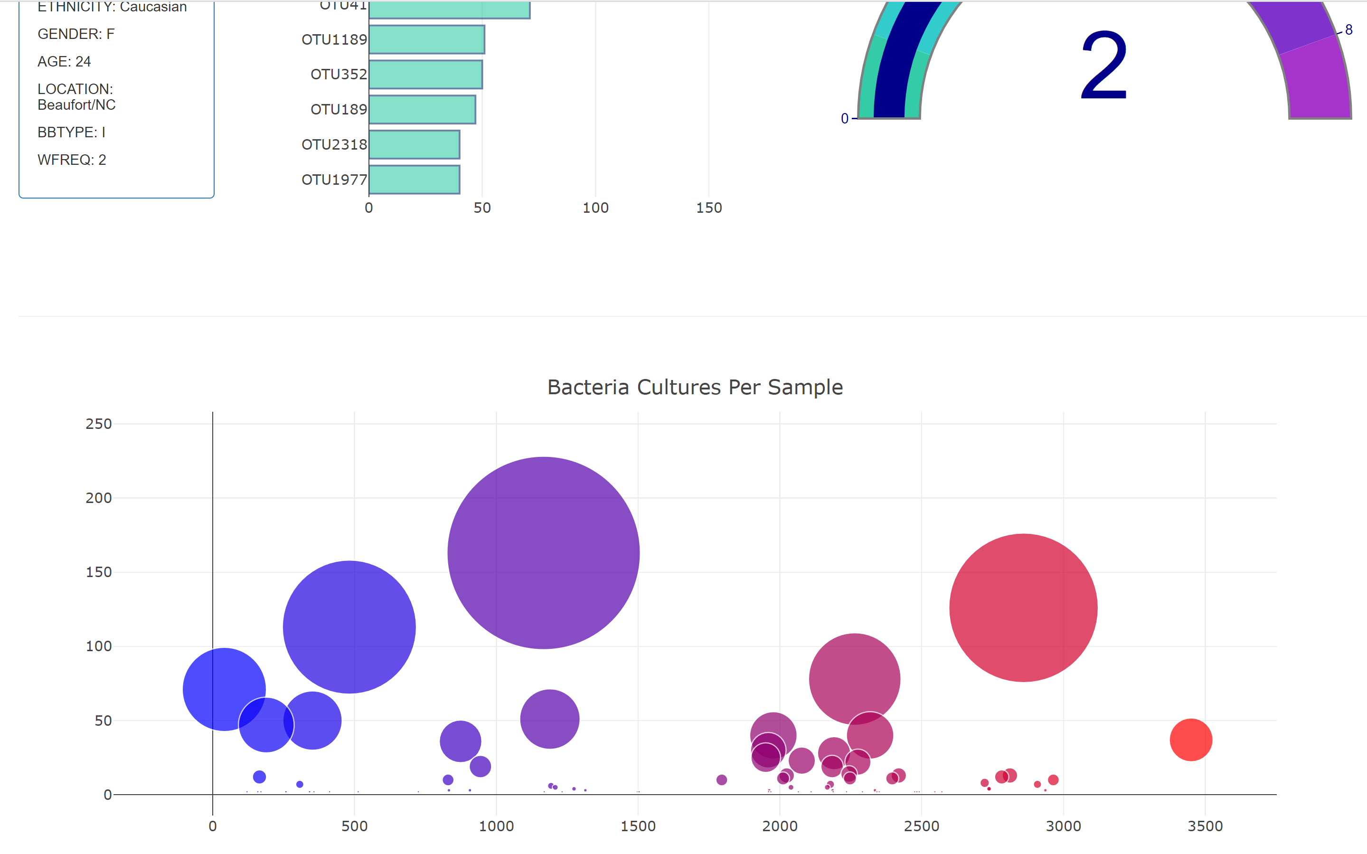1367x854 pixels.
Task: Click the blue-violet bubble near 352 at height 50
Action: click(x=312, y=720)
